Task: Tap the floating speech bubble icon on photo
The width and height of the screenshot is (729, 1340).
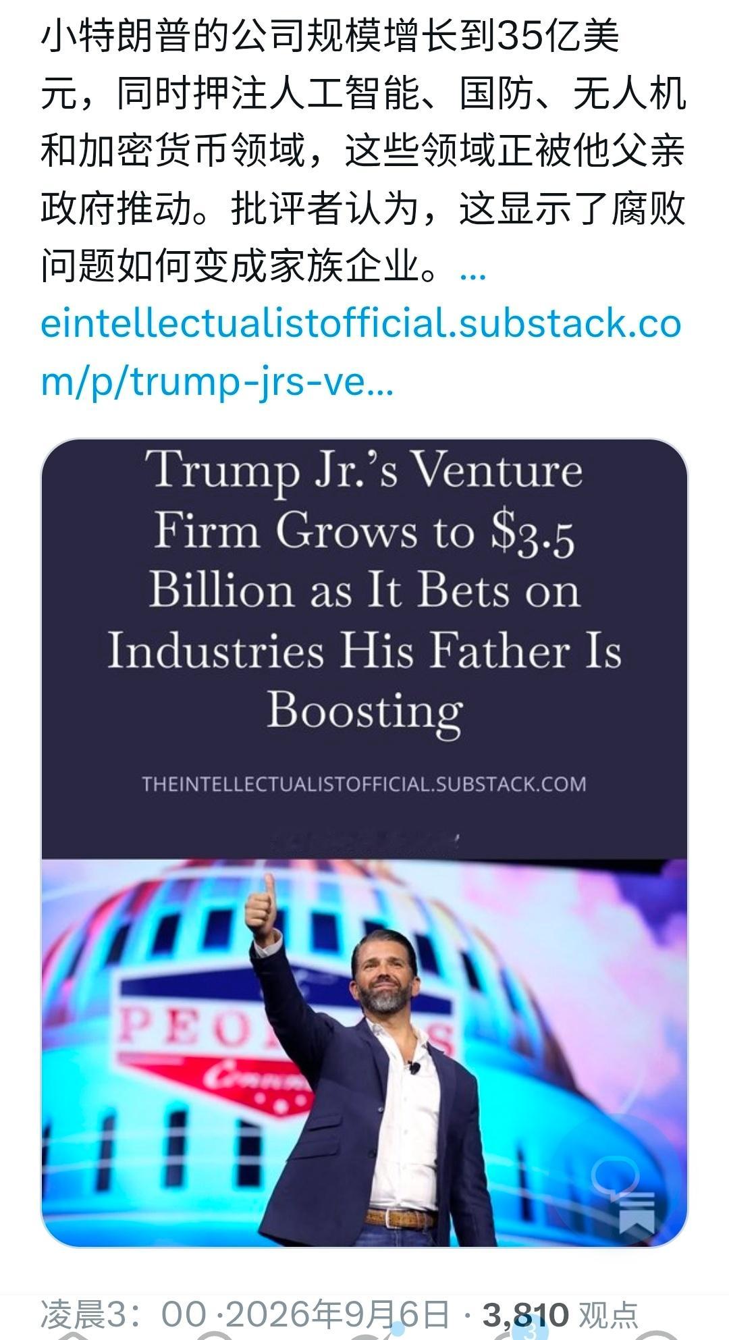Action: click(616, 1177)
